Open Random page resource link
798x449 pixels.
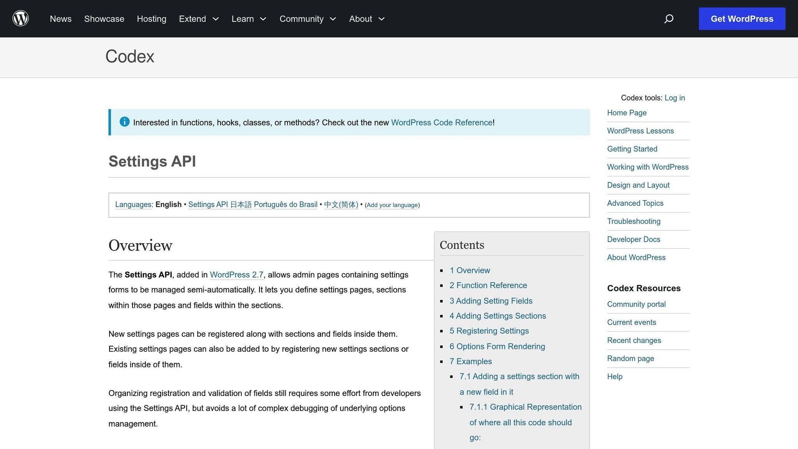click(630, 359)
